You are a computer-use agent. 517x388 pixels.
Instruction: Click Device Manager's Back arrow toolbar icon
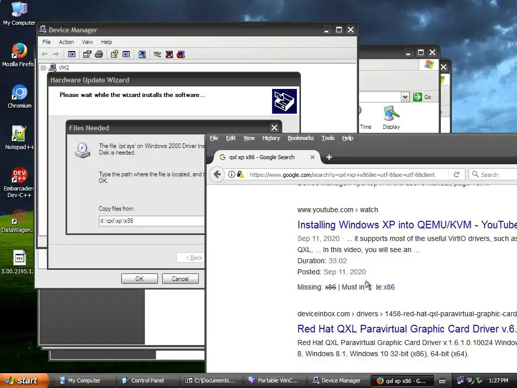click(x=44, y=54)
